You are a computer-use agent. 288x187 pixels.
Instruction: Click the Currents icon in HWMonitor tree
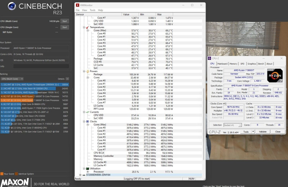point(87,112)
